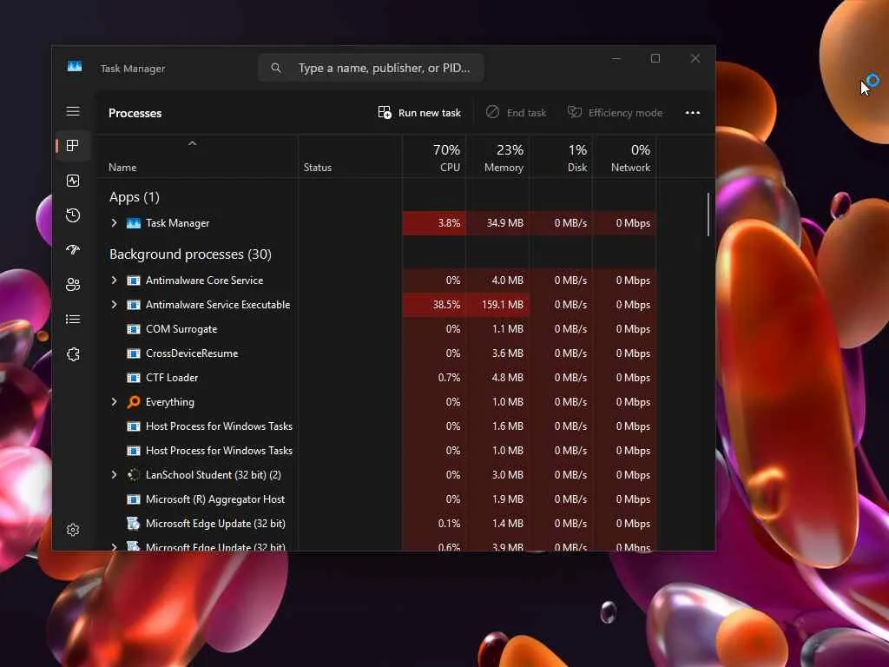889x667 pixels.
Task: Select Microsoft (R) Aggregator Host name
Action: [x=215, y=499]
